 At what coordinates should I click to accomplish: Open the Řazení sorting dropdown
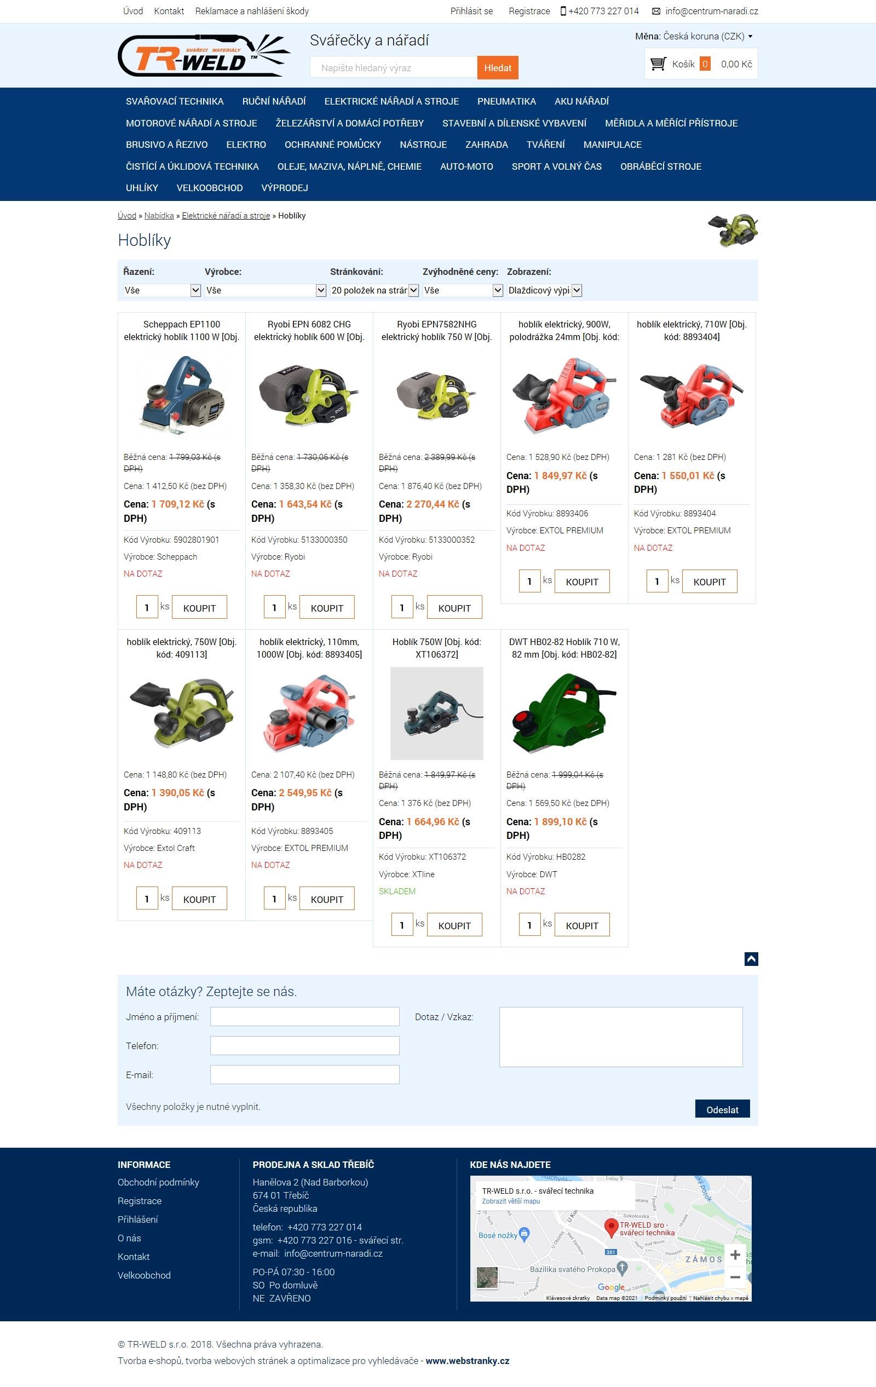[162, 290]
